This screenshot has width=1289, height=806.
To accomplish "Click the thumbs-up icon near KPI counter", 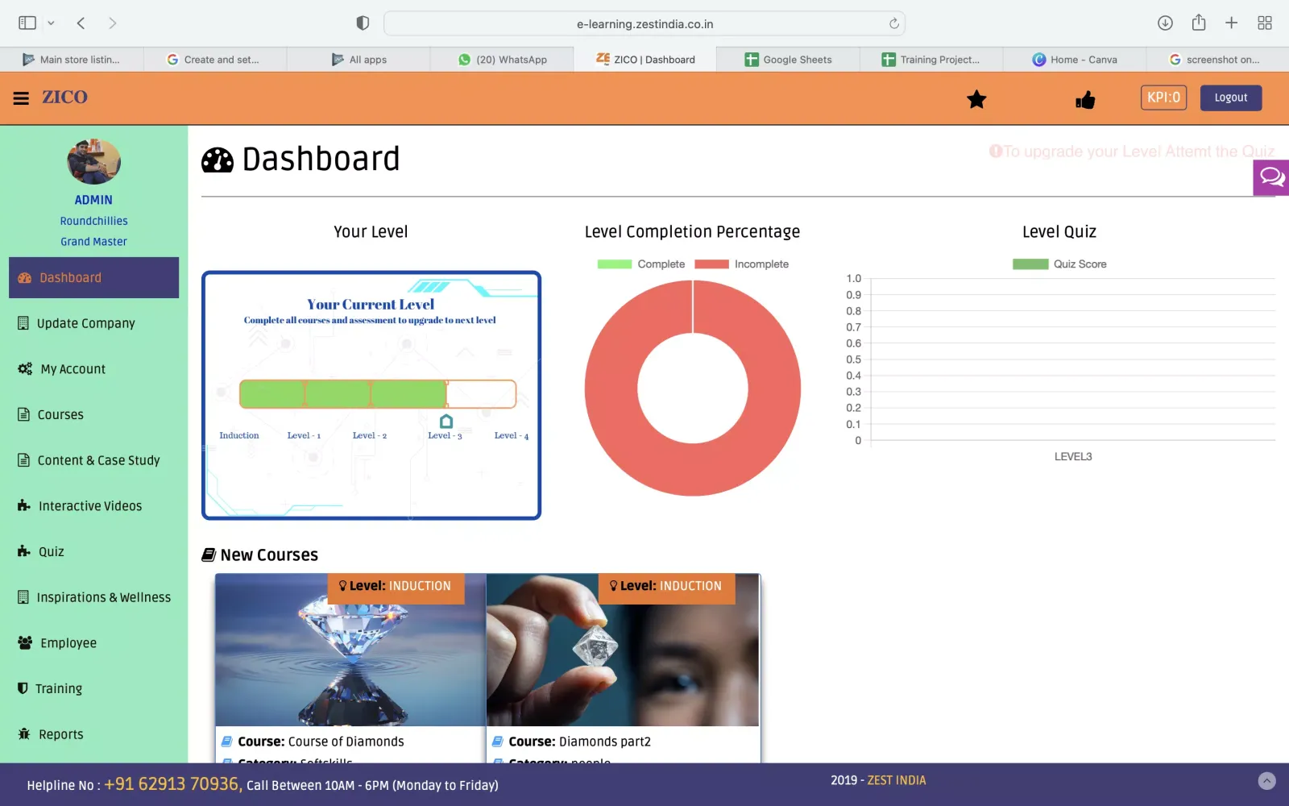I will coord(1085,99).
